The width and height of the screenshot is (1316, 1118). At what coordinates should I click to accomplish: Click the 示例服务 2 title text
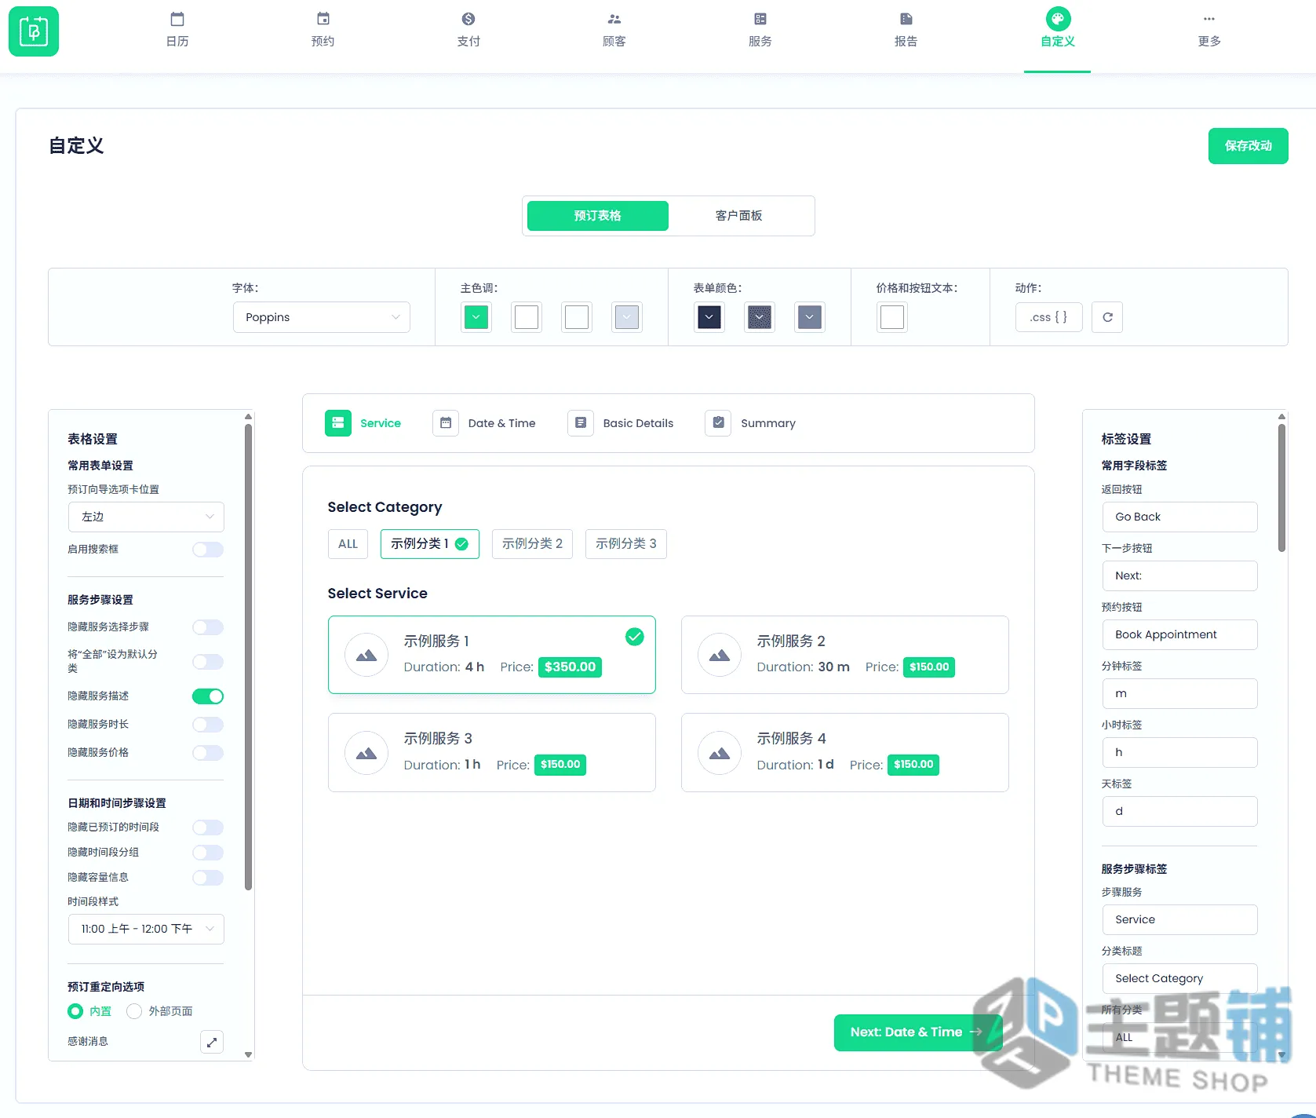(791, 641)
